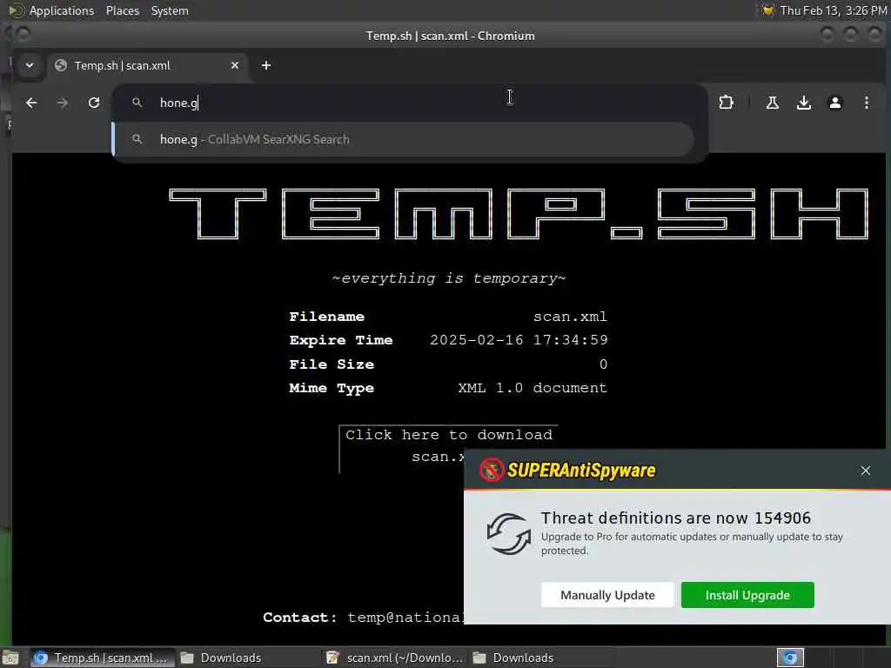Screen dimensions: 891x668
Task: Click the Threat definitions are now 154906 heading
Action: pyautogui.click(x=675, y=518)
